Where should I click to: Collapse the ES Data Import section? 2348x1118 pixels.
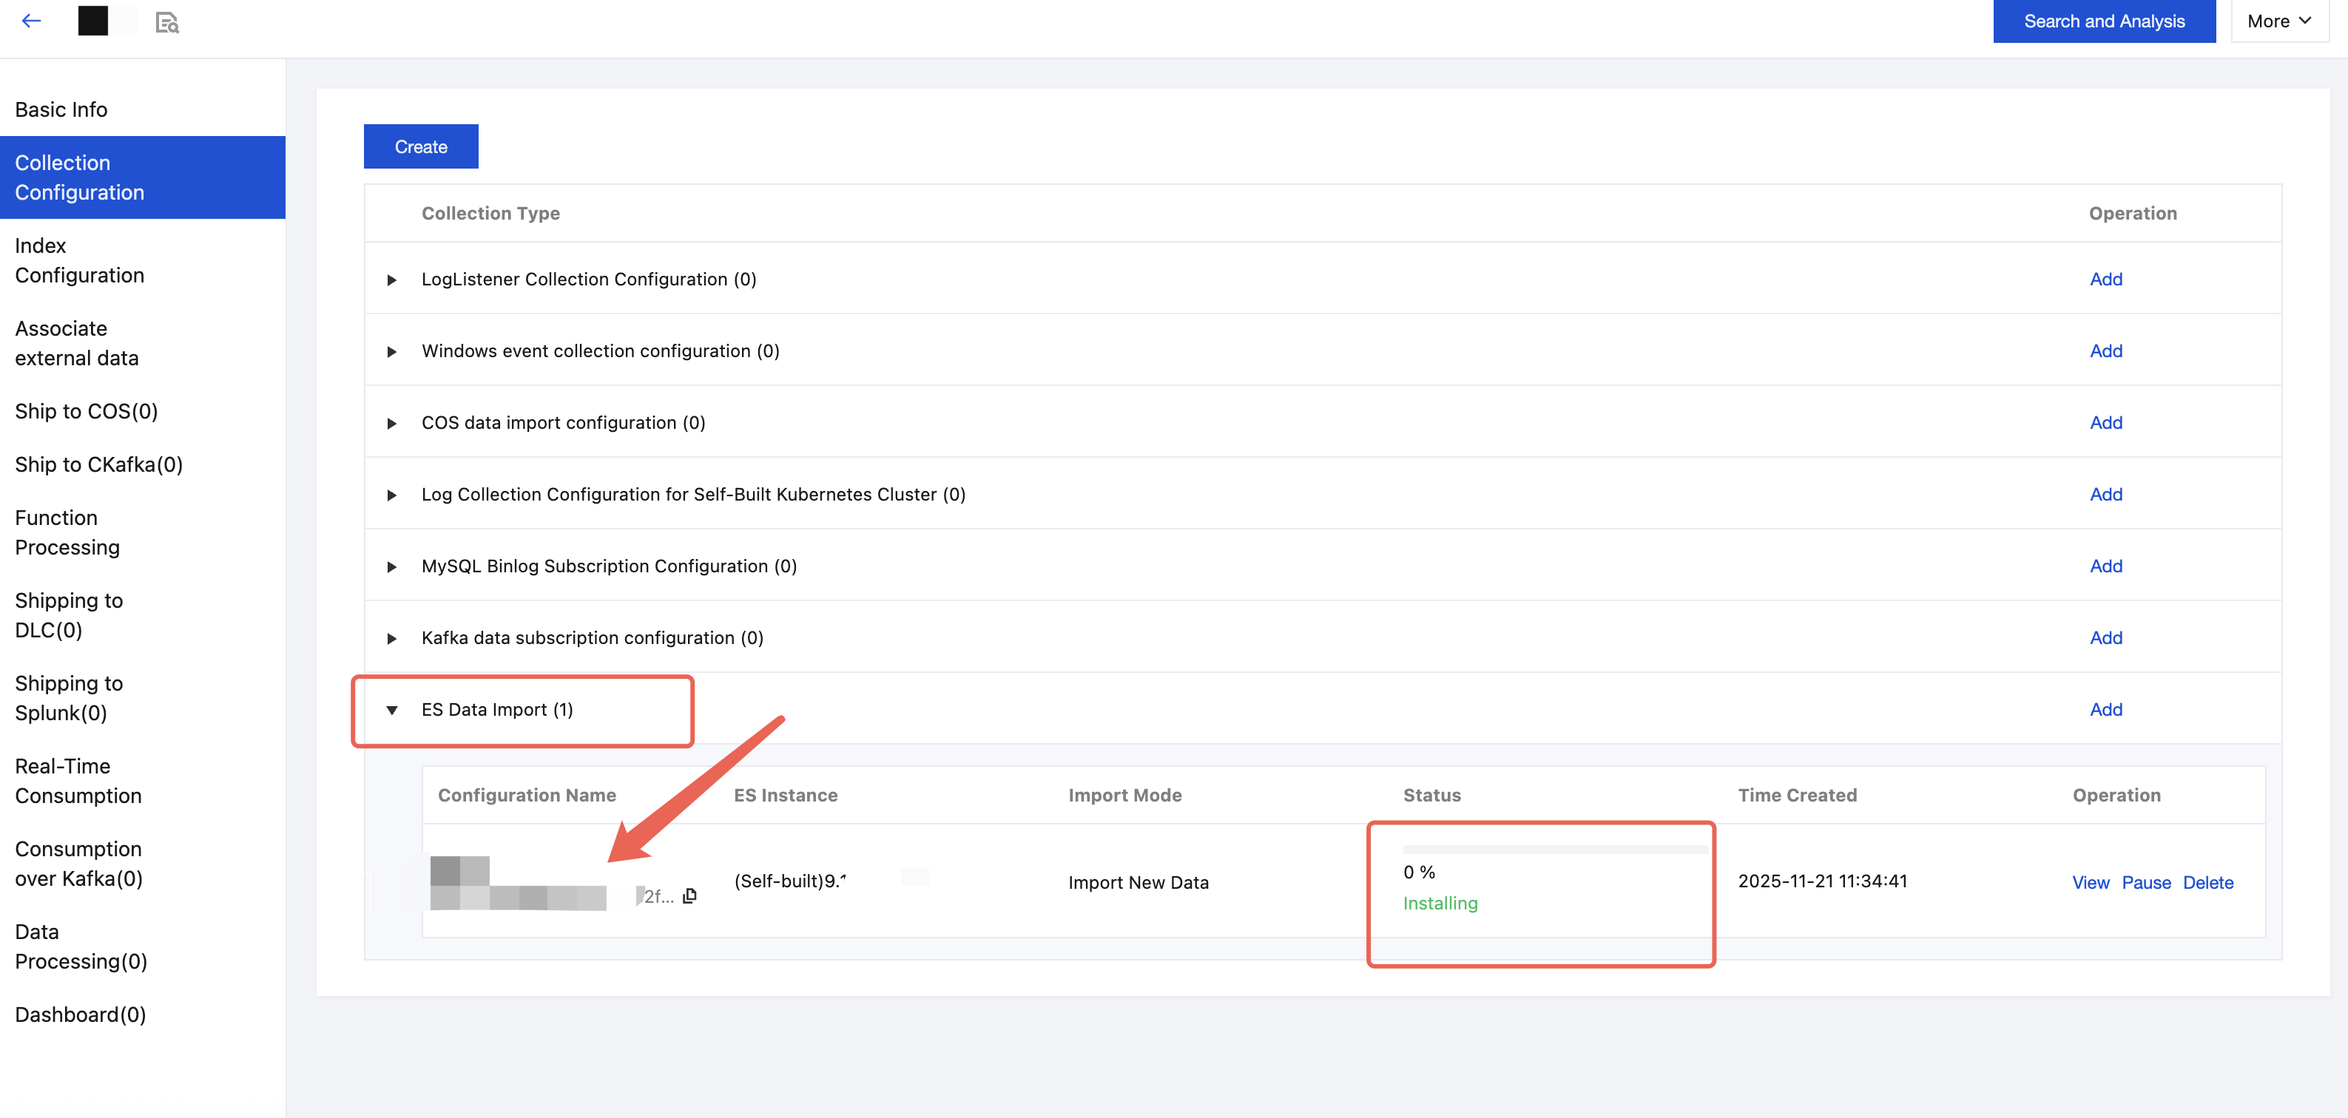392,710
